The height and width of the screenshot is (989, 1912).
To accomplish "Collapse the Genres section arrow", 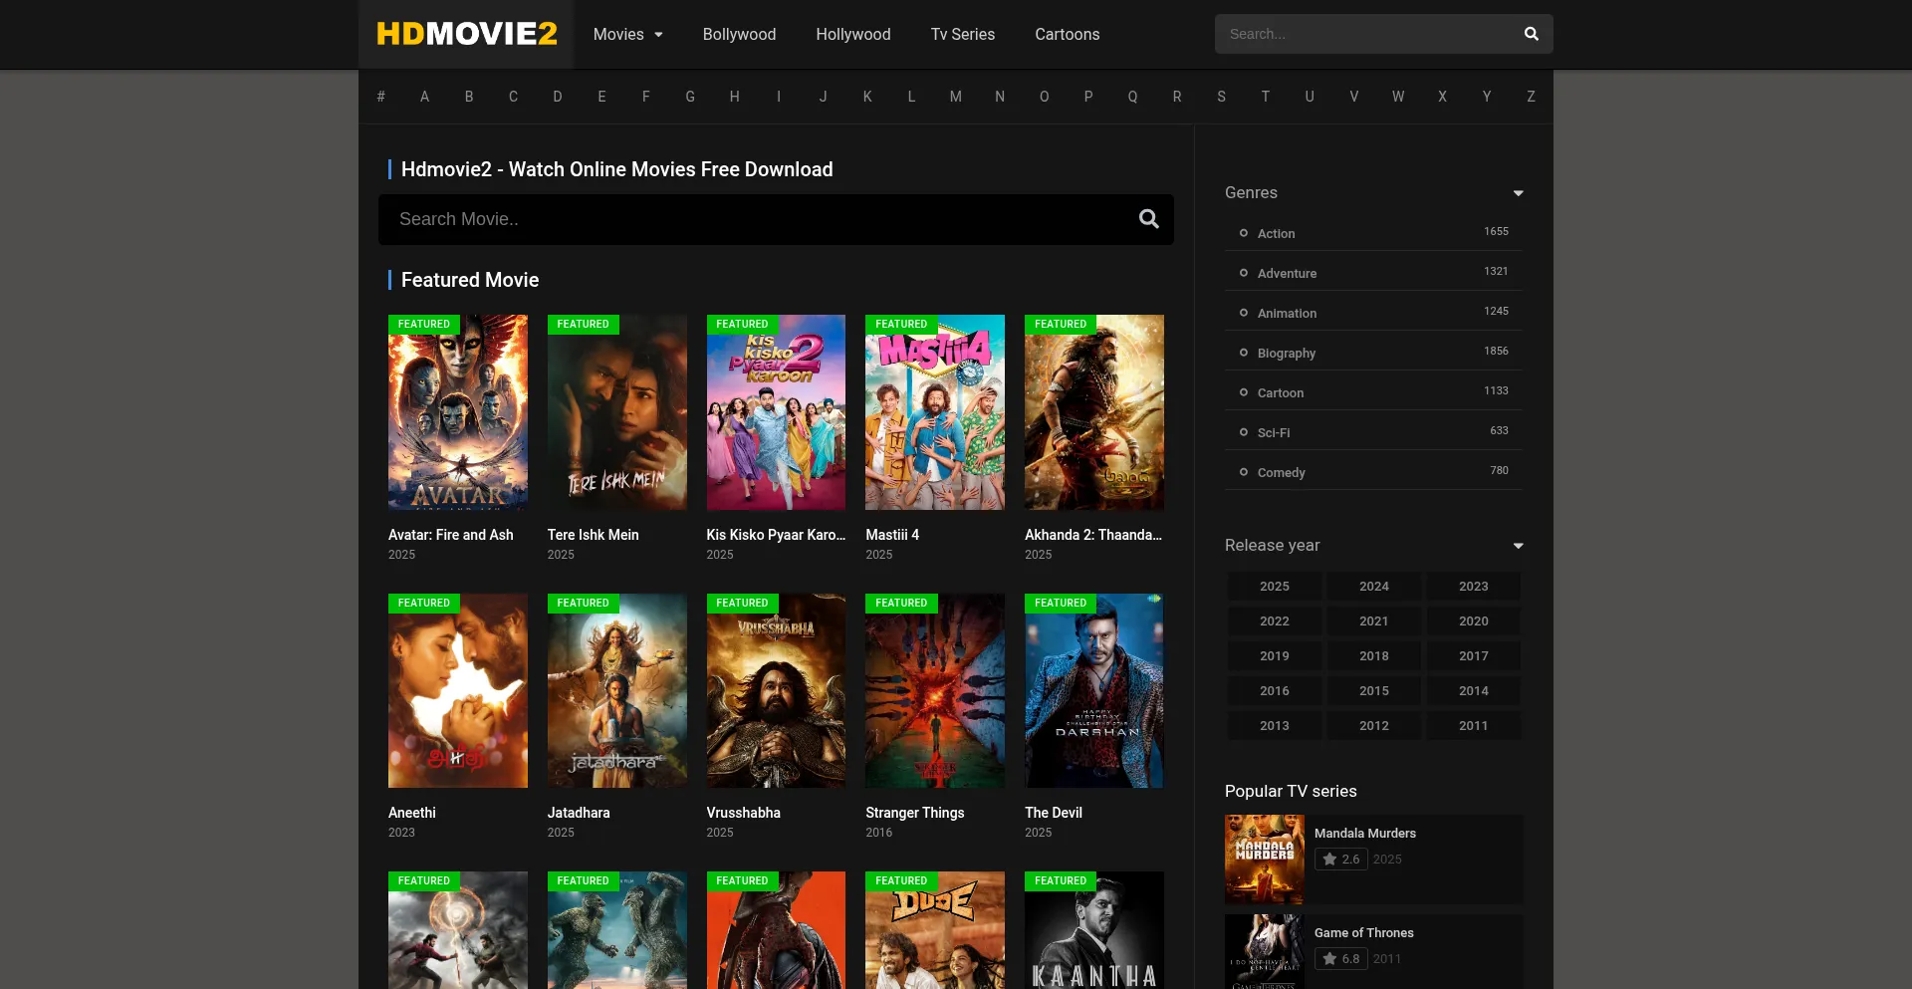I will (1518, 193).
